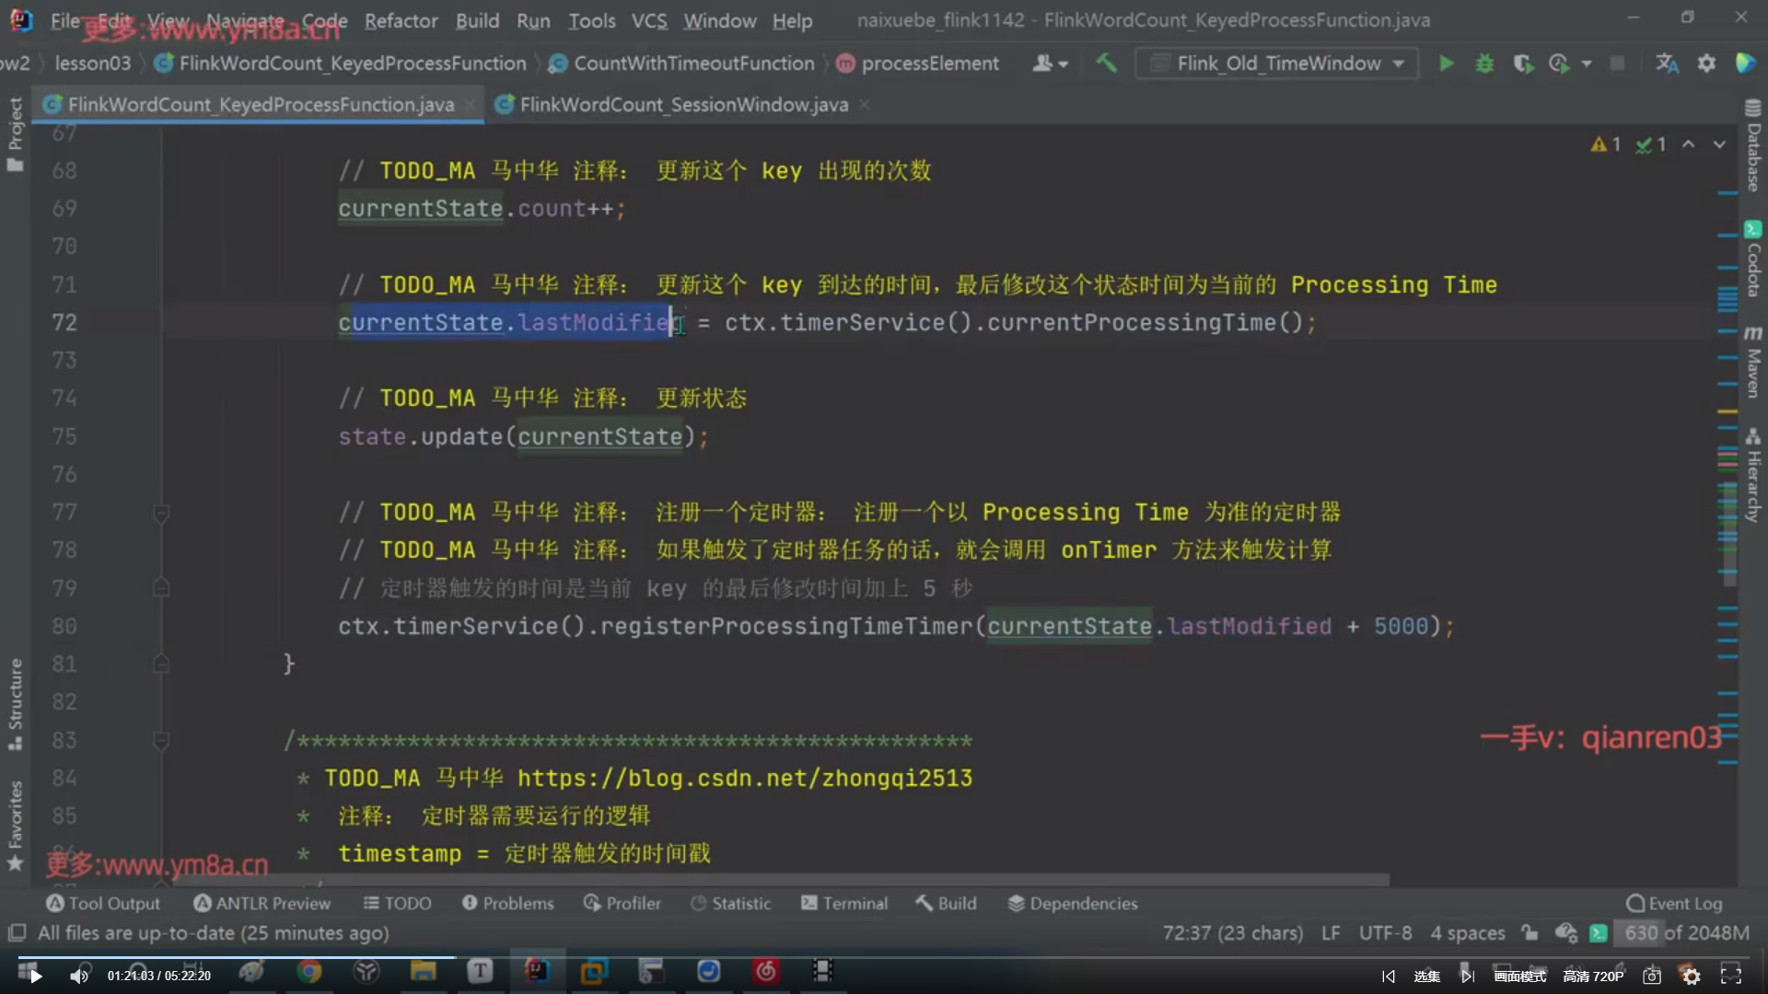
Task: Click the Build project hammer icon
Action: (x=1106, y=64)
